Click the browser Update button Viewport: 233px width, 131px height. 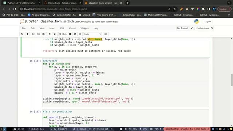[x=224, y=9]
